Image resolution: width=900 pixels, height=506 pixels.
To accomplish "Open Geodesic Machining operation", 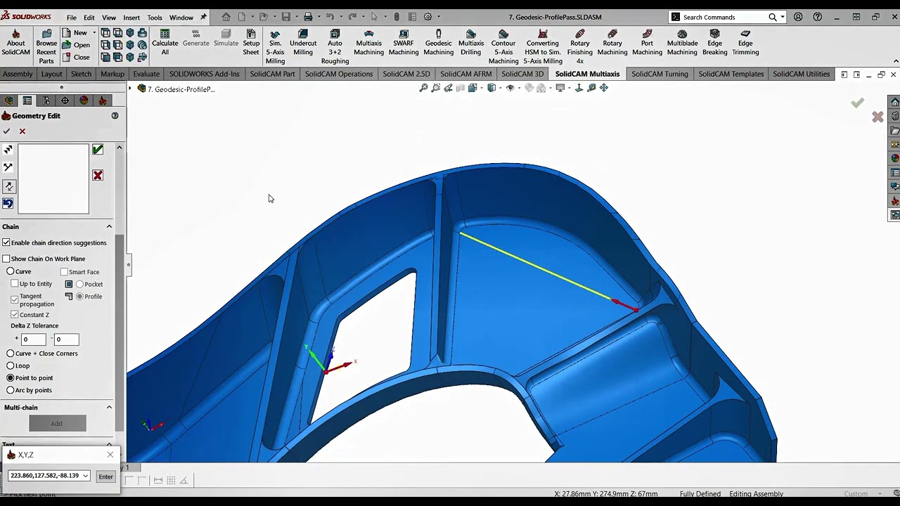I will pyautogui.click(x=438, y=42).
